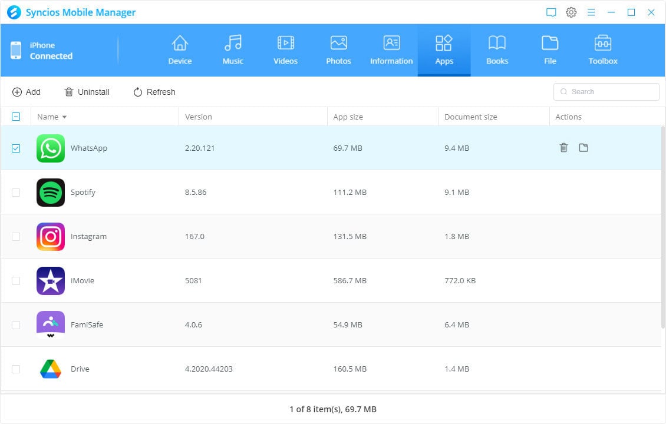Tick the Instagram checkbox
This screenshot has width=666, height=424.
(16, 236)
